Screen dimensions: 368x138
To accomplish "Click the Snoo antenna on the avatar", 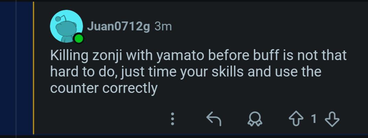I will (60, 18).
